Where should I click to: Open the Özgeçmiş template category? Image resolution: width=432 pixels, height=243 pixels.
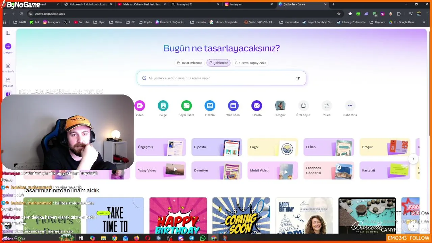[x=161, y=147]
